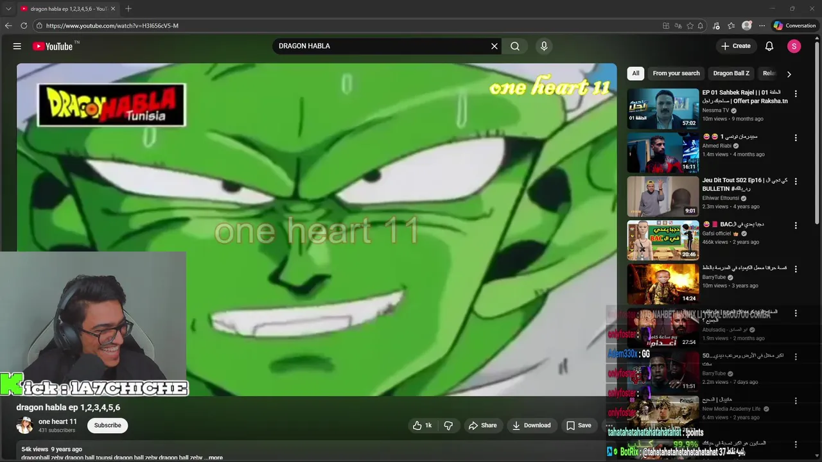Open the 14:24 BarryTube video thumbnail

click(x=663, y=284)
